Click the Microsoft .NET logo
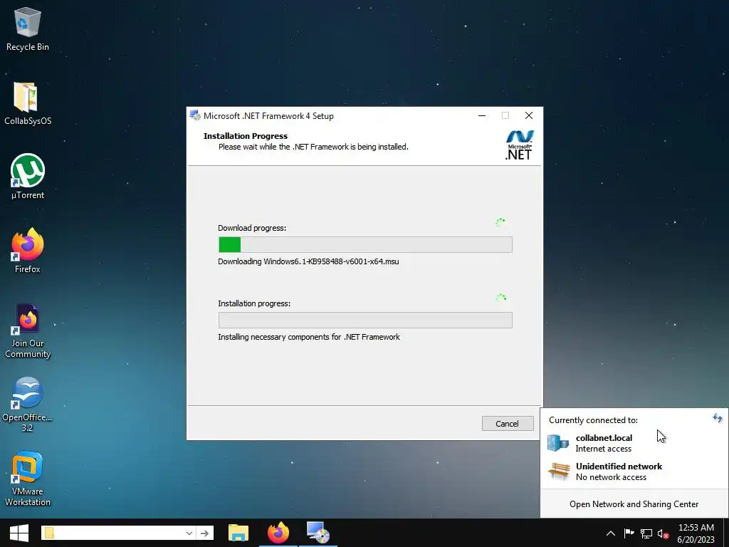This screenshot has height=547, width=729. click(x=519, y=145)
